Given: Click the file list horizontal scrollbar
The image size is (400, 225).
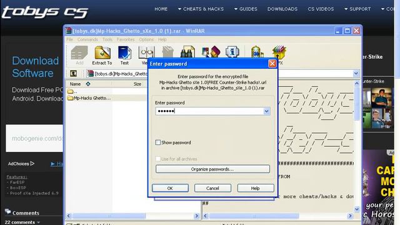Looking at the screenshot, I should coord(109,216).
